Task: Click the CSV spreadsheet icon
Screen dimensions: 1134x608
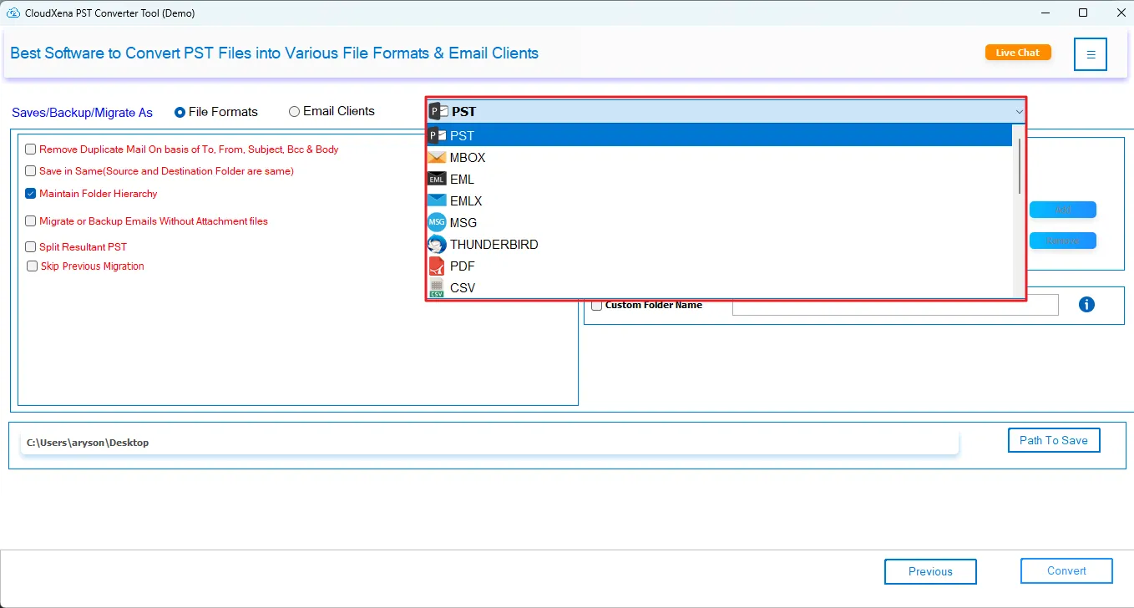Action: 437,288
